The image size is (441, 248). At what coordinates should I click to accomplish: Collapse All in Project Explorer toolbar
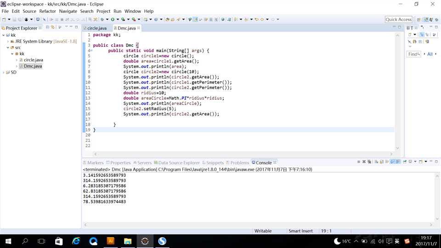pos(47,27)
